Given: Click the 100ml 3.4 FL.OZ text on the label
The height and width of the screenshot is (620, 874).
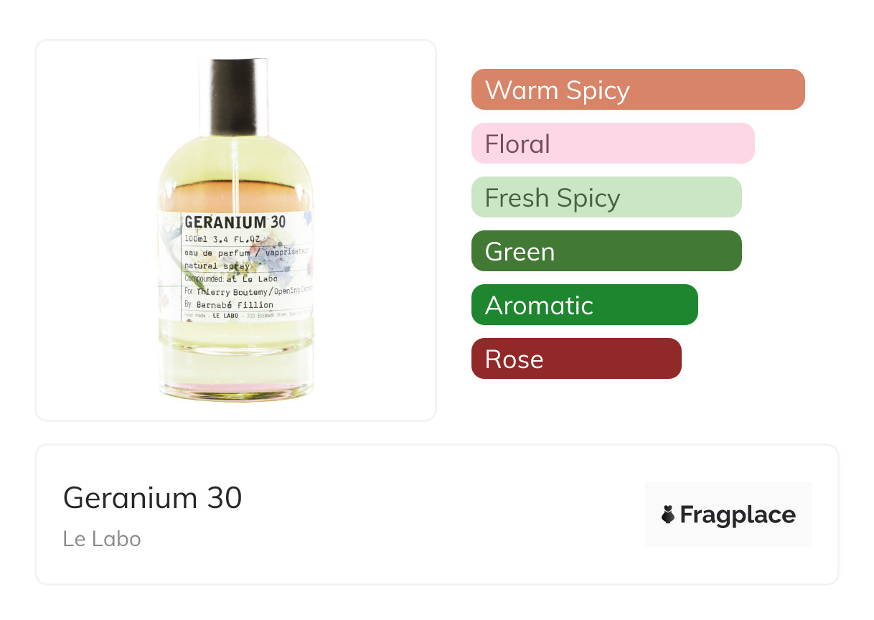Looking at the screenshot, I should 226,239.
